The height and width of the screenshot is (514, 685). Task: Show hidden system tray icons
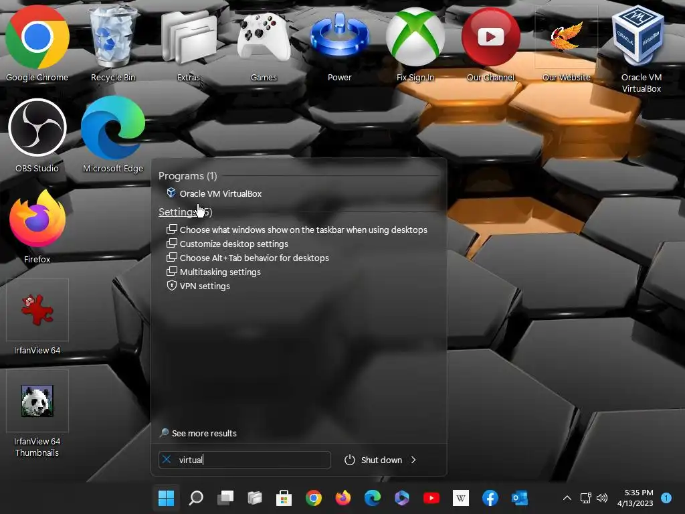567,498
